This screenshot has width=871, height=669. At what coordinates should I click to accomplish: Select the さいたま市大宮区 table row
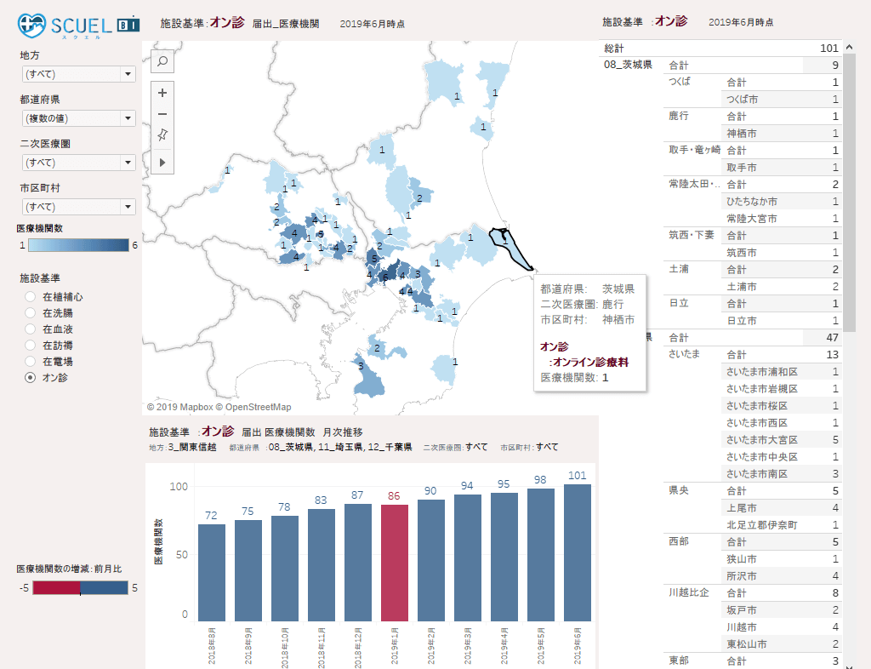pos(761,440)
